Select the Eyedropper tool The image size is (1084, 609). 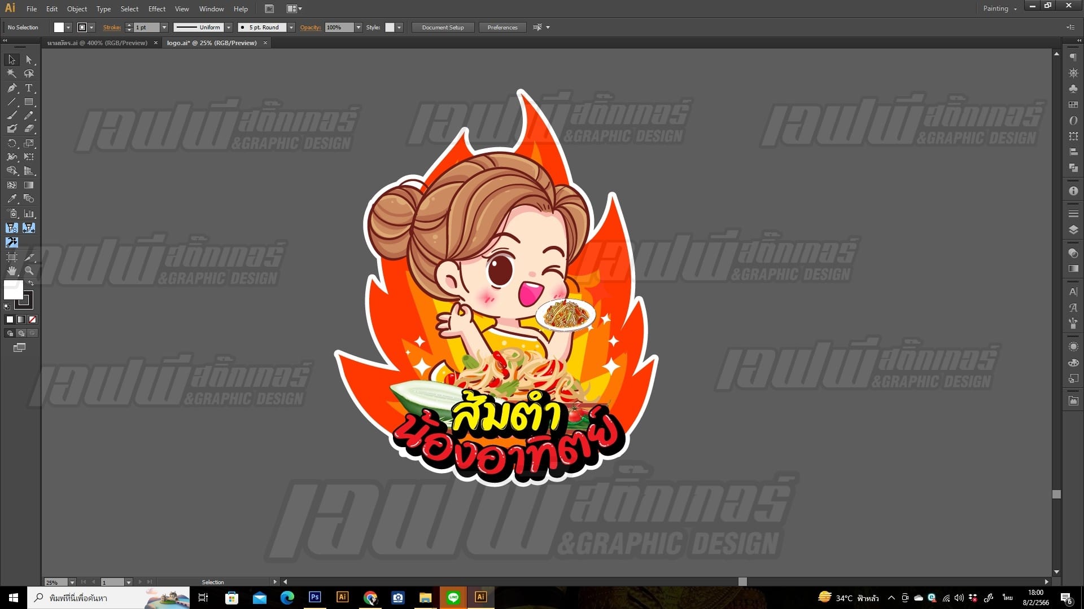point(12,198)
